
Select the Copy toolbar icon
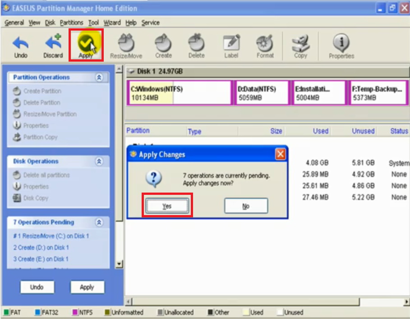point(300,46)
